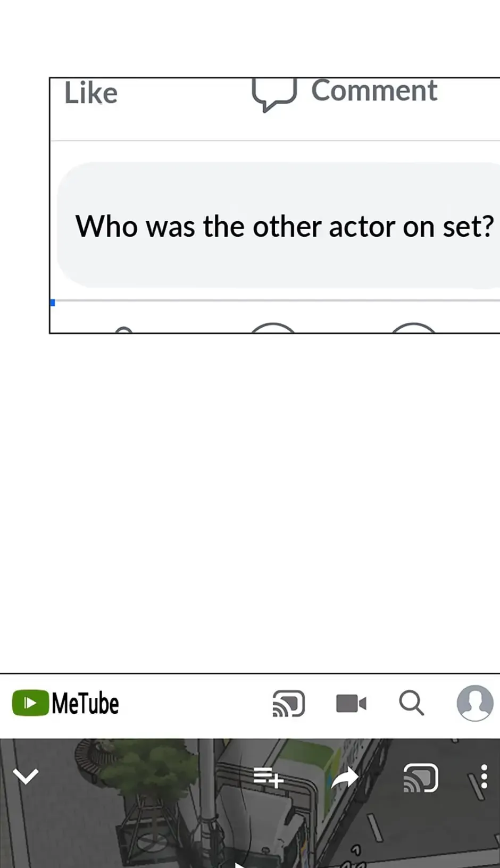This screenshot has height=868, width=500.
Task: Open the video camera upload icon
Action: coord(351,704)
